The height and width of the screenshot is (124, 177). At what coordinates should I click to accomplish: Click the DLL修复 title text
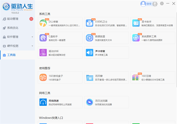[53, 22]
